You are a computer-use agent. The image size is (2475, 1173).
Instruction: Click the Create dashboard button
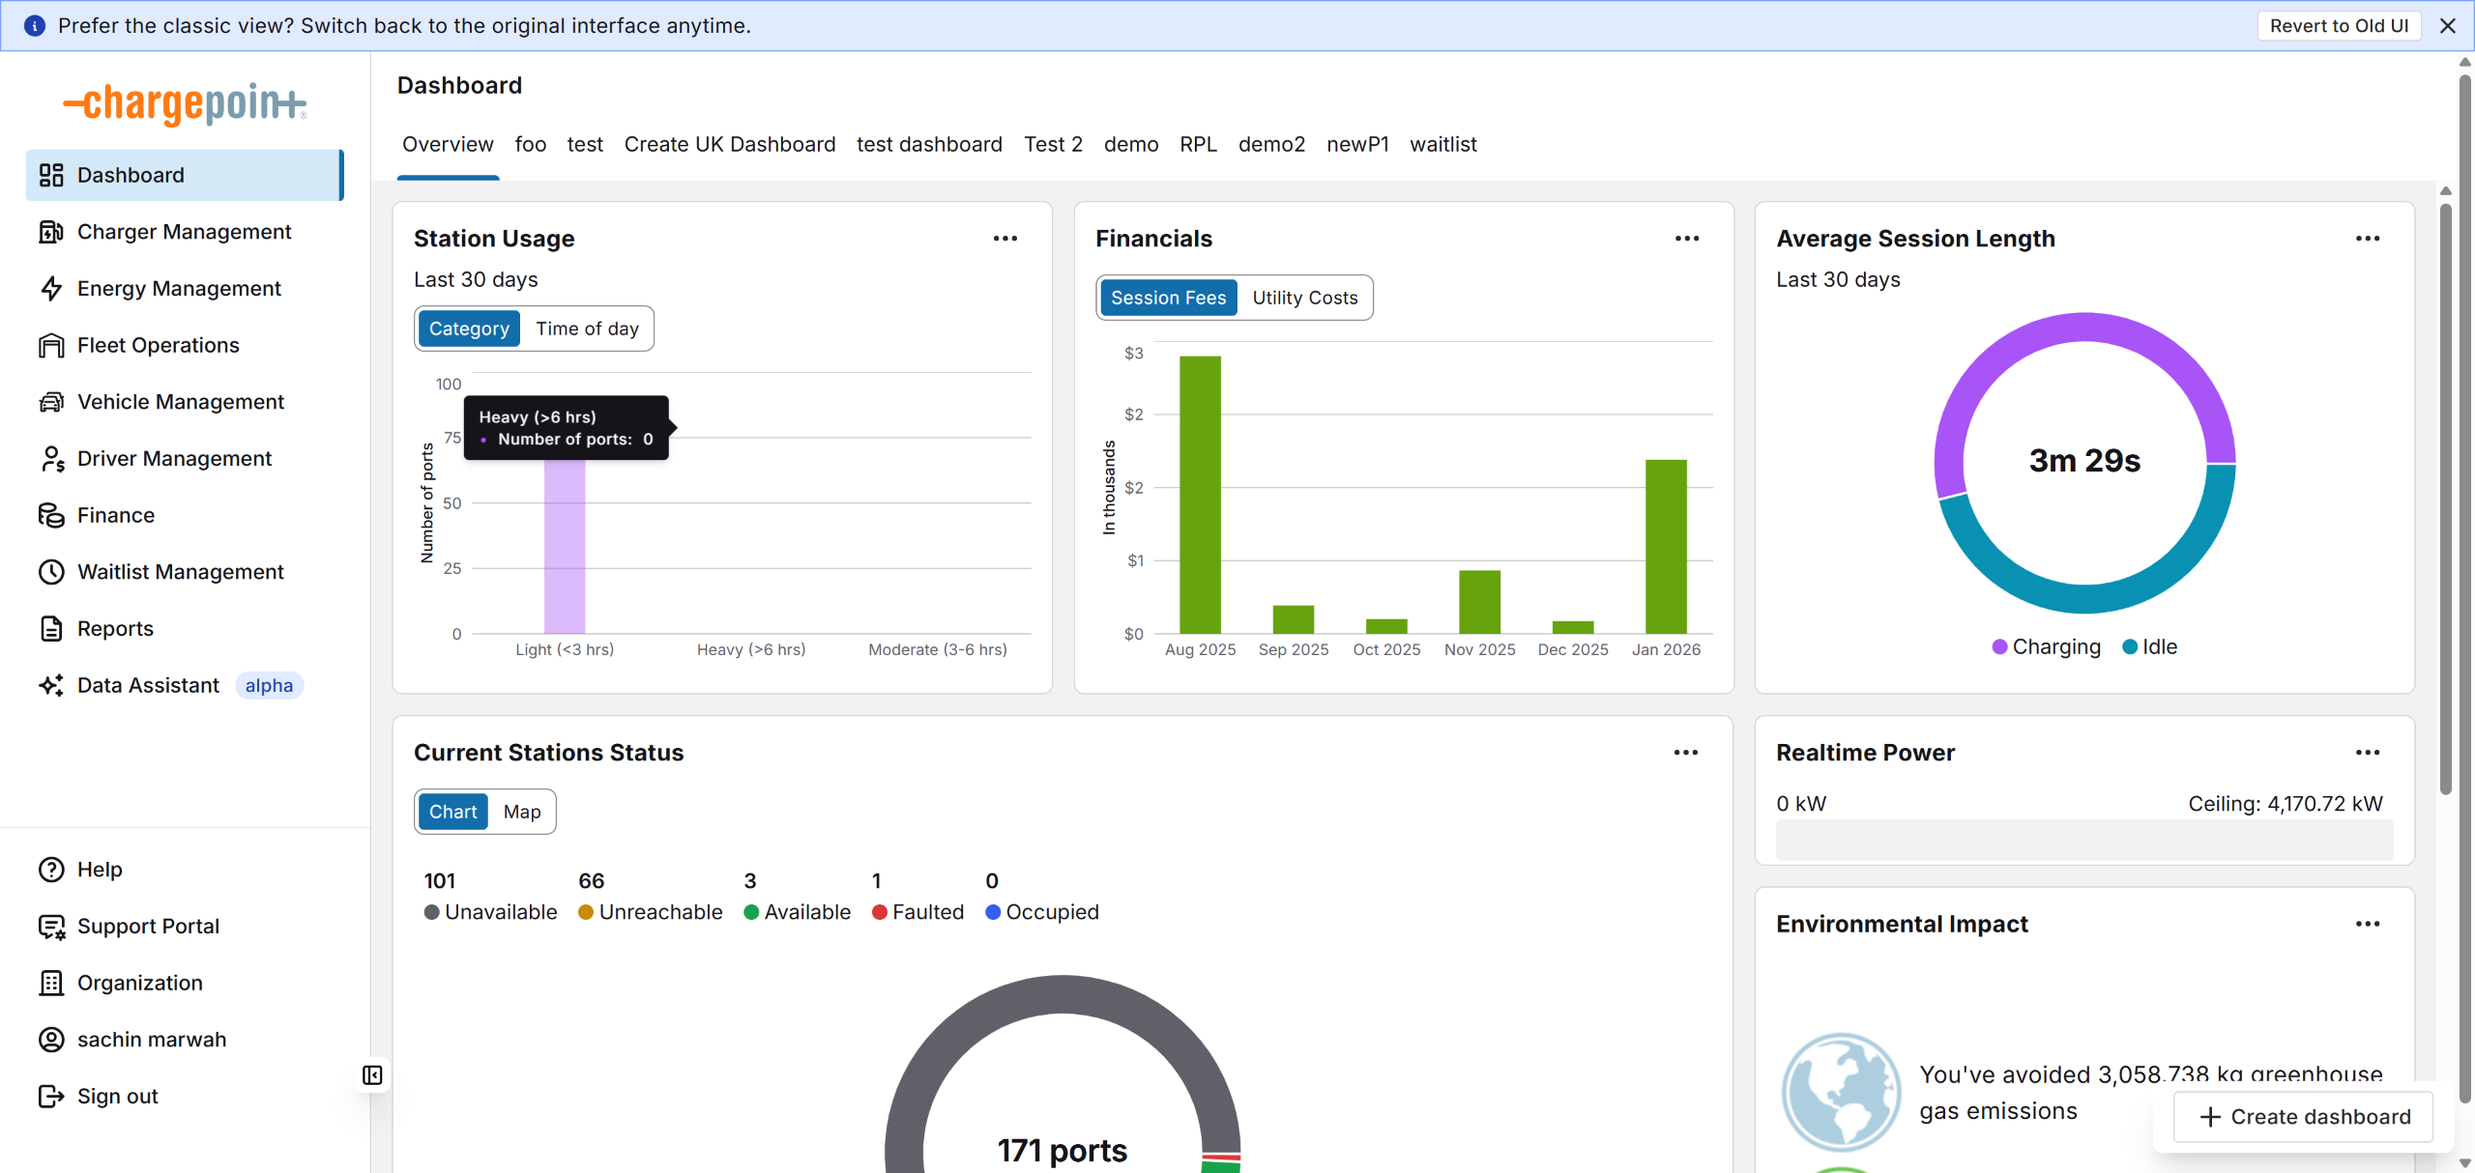click(2305, 1117)
